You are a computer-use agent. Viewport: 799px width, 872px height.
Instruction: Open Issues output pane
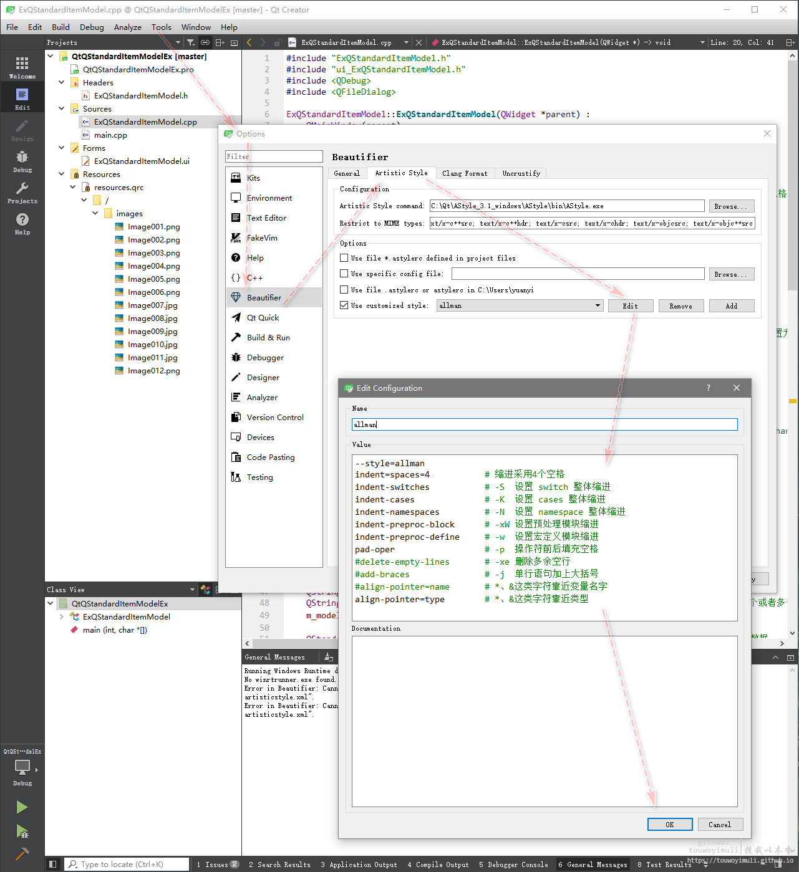(218, 864)
